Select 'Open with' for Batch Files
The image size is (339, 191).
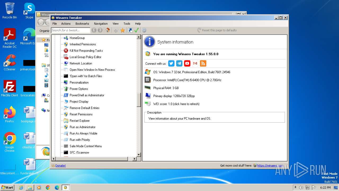[86, 76]
